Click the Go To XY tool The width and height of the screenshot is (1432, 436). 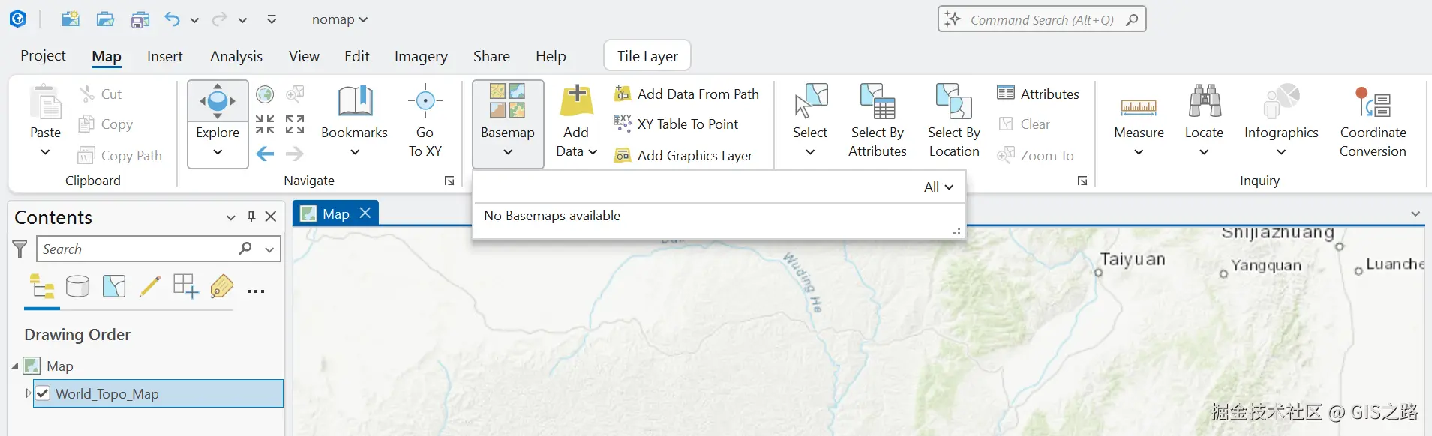[425, 120]
